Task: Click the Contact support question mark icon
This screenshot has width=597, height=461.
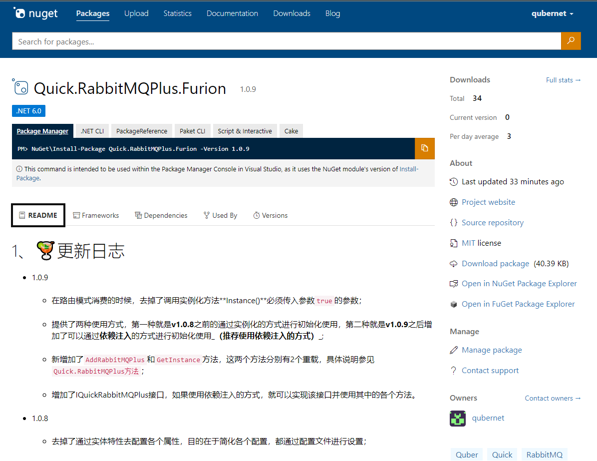Action: point(454,370)
